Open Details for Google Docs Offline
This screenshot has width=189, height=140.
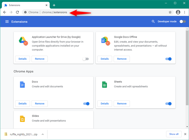tap(105, 59)
